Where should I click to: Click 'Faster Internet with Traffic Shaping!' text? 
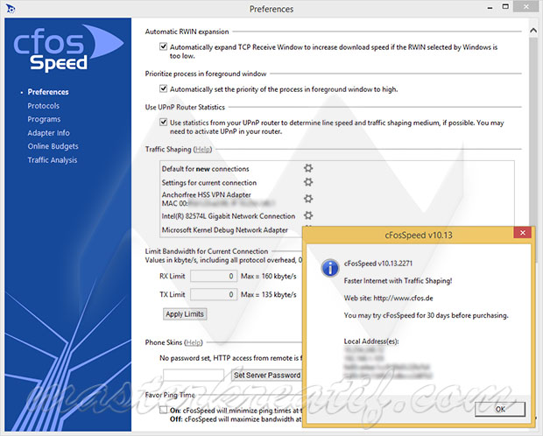398,280
